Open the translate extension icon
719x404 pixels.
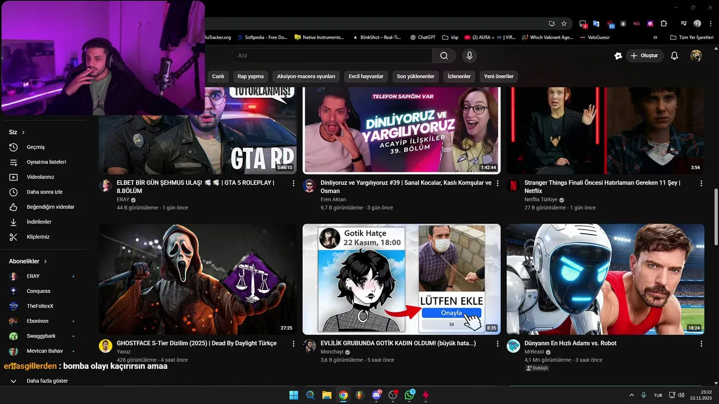coord(596,24)
